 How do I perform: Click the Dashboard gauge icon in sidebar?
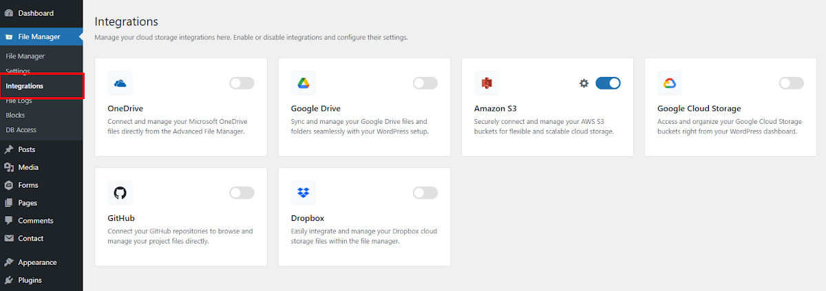pos(9,13)
